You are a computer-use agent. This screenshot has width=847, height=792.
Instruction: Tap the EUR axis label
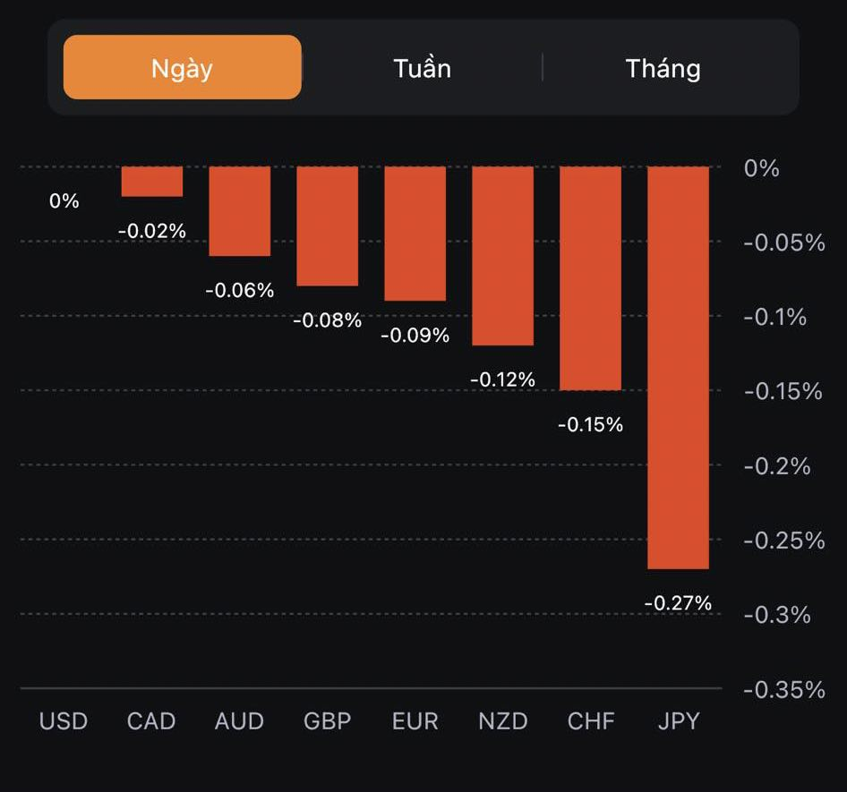[x=415, y=721]
